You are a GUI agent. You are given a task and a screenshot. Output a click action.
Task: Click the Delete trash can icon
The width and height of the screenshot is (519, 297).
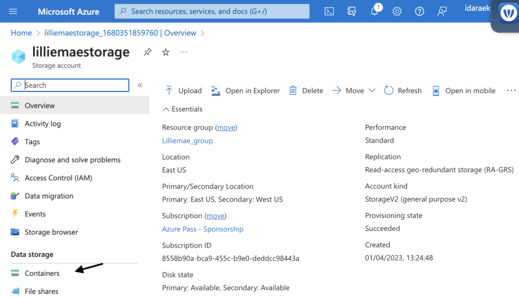(293, 90)
